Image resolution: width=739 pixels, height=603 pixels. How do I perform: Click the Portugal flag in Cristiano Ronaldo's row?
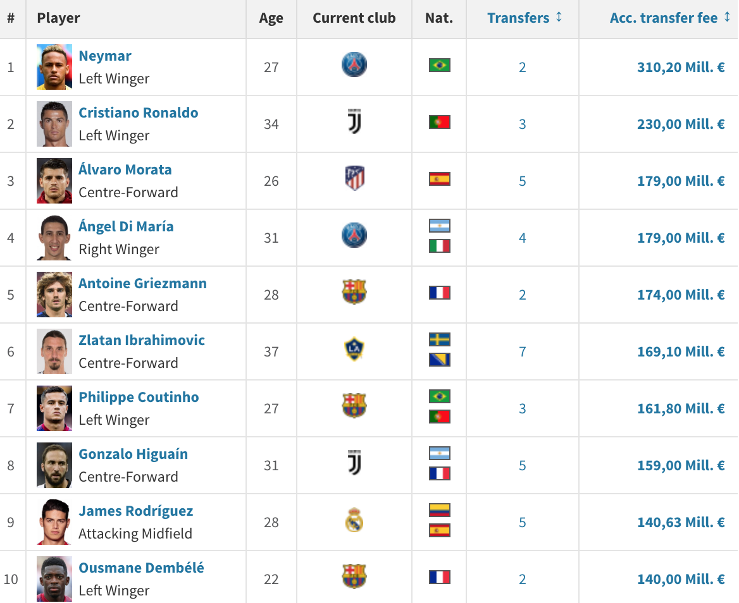coord(439,122)
